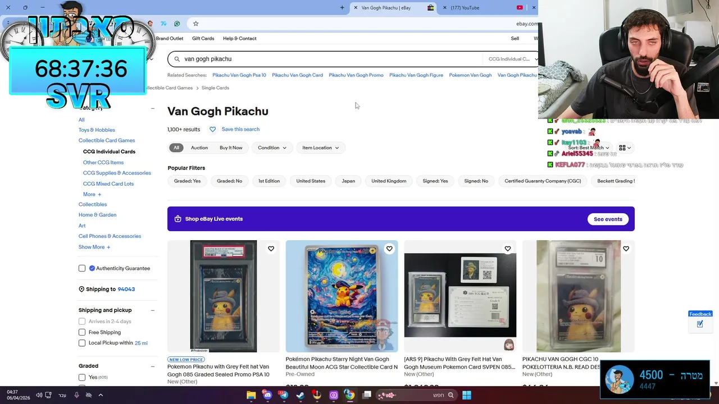This screenshot has height=404, width=719.
Task: Click the magnifier icon in eBay search box
Action: pyautogui.click(x=177, y=59)
